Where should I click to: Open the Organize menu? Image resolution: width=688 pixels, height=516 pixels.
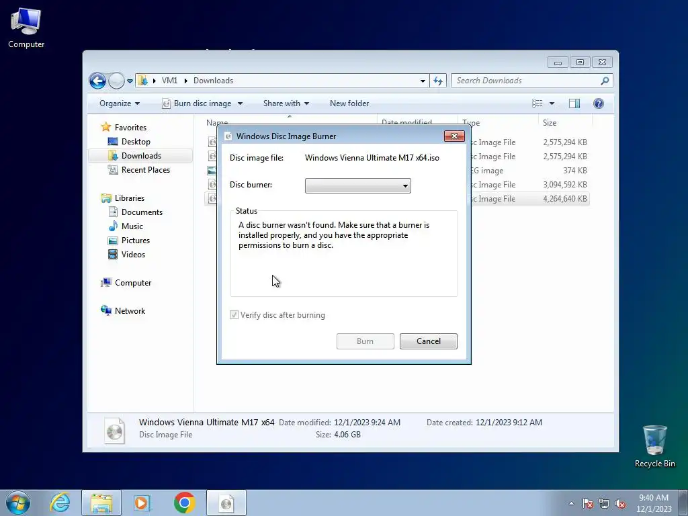tap(120, 103)
